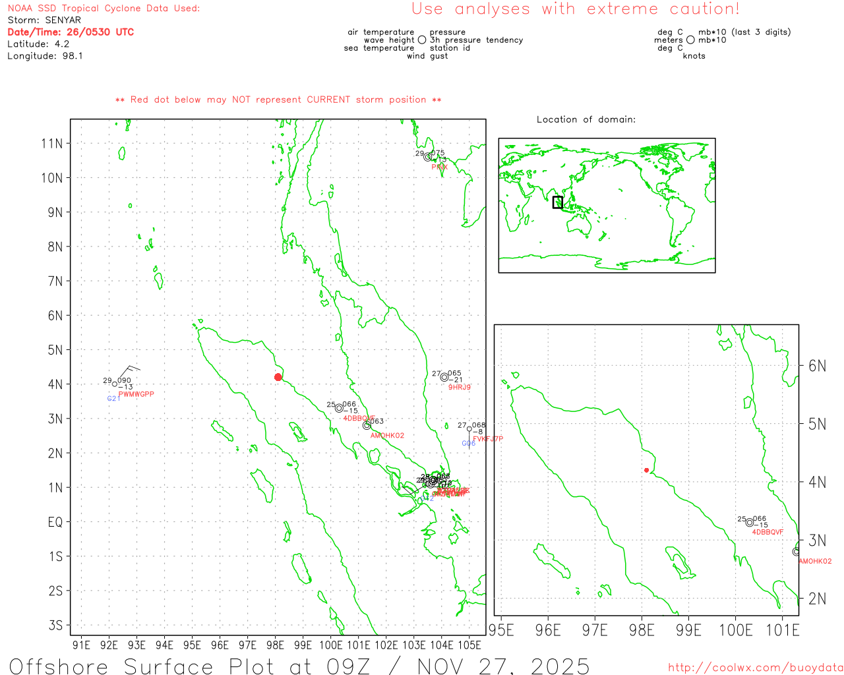Image resolution: width=844 pixels, height=675 pixels.
Task: Select the 4DBBQVF station circle on main map
Action: click(339, 408)
